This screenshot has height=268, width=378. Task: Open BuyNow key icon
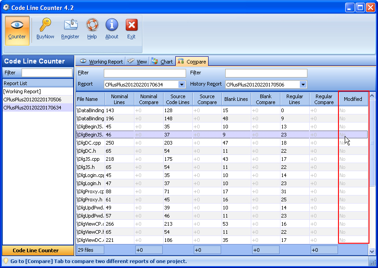[45, 26]
